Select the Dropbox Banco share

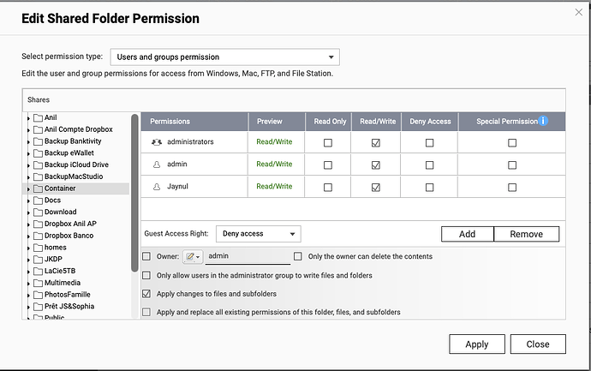tap(69, 236)
